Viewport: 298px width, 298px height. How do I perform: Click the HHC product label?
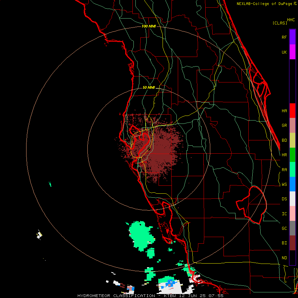tap(291, 20)
